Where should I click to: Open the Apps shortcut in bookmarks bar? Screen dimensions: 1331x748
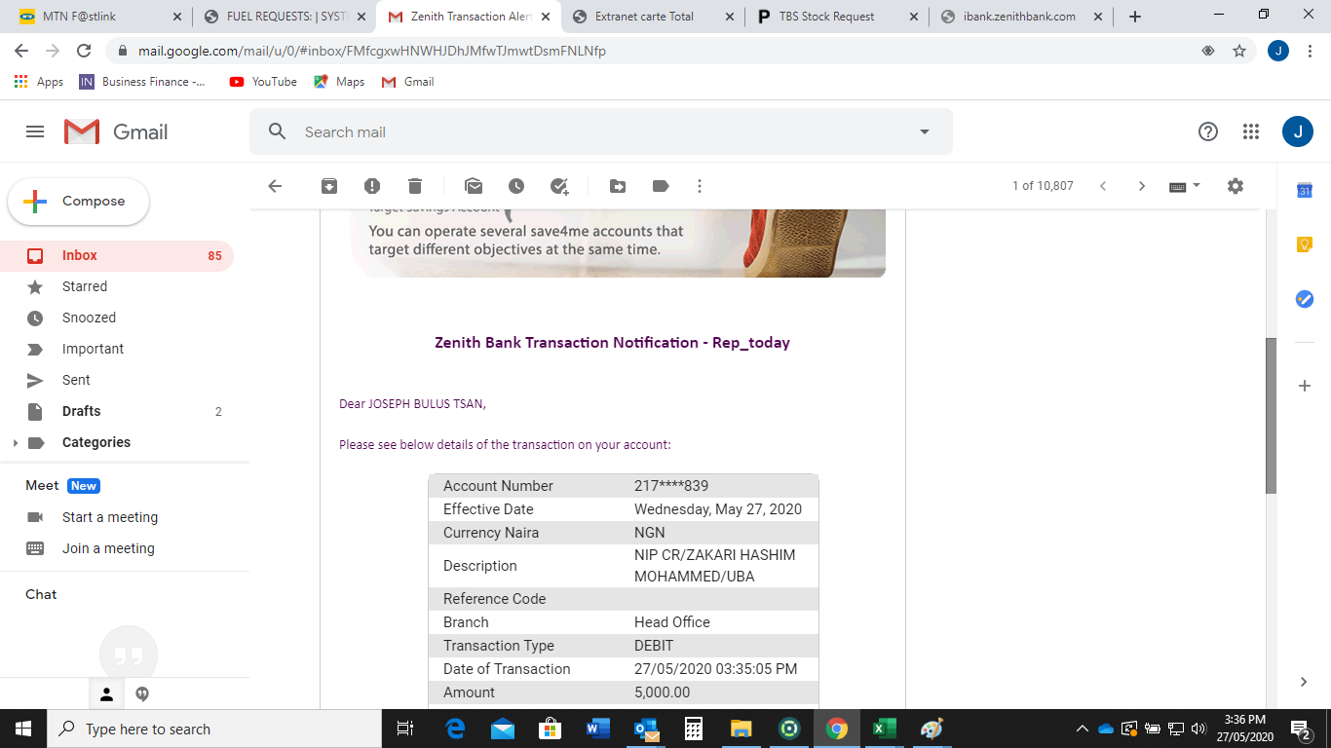click(x=39, y=82)
